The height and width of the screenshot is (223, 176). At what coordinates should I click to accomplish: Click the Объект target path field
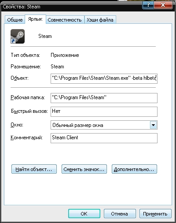point(104,78)
